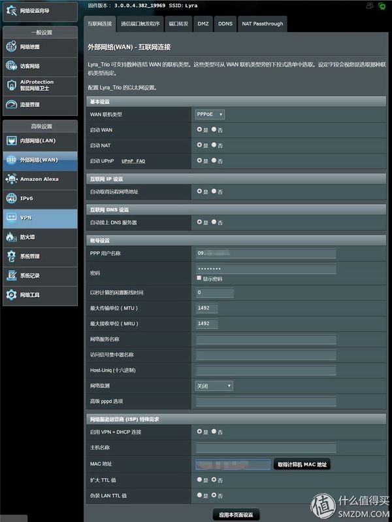Open system log pencil icon
The height and width of the screenshot is (522, 392).
[11, 275]
